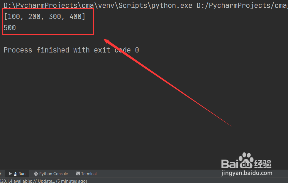Click the Update... link in status bar
Screen dimensions: 288x183
pyautogui.click(x=46, y=181)
